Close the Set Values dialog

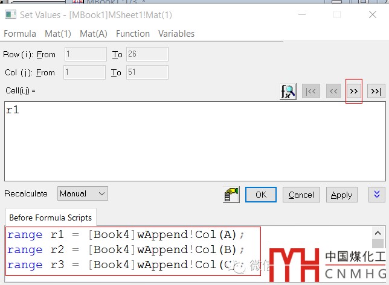pos(373,14)
